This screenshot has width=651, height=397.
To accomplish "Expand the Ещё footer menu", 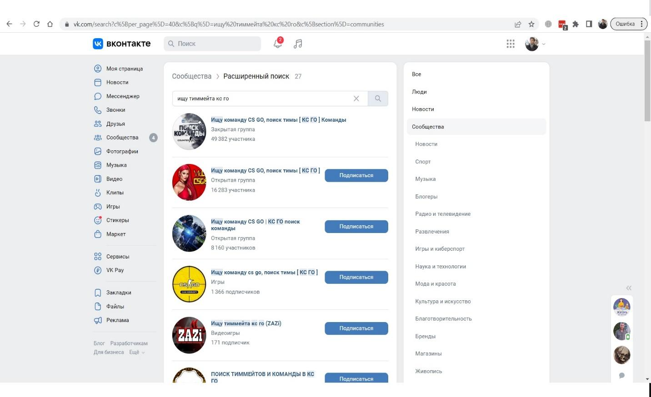I will pos(137,352).
